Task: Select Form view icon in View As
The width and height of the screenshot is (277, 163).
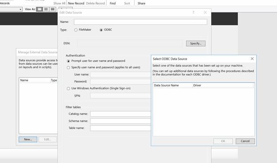Action: (x=40, y=9)
